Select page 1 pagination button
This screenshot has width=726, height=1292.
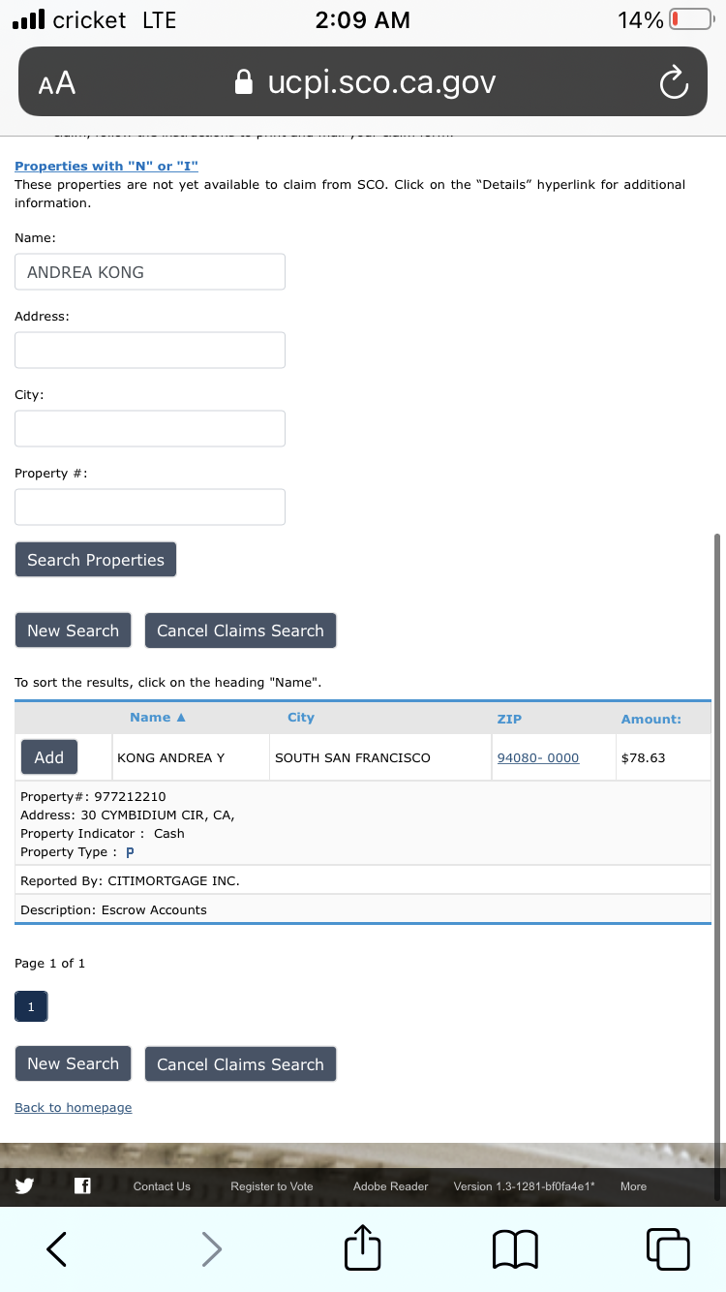pyautogui.click(x=31, y=1006)
